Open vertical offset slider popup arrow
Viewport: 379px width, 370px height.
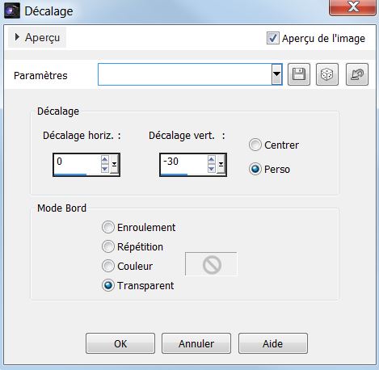tap(221, 164)
